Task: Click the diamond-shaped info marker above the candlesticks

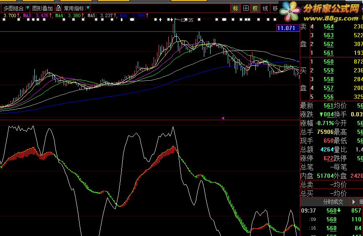Action: tap(122, 20)
